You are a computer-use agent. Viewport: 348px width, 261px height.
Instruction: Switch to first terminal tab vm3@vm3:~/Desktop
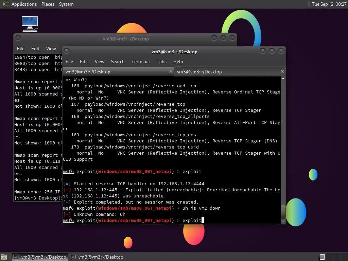click(x=118, y=72)
